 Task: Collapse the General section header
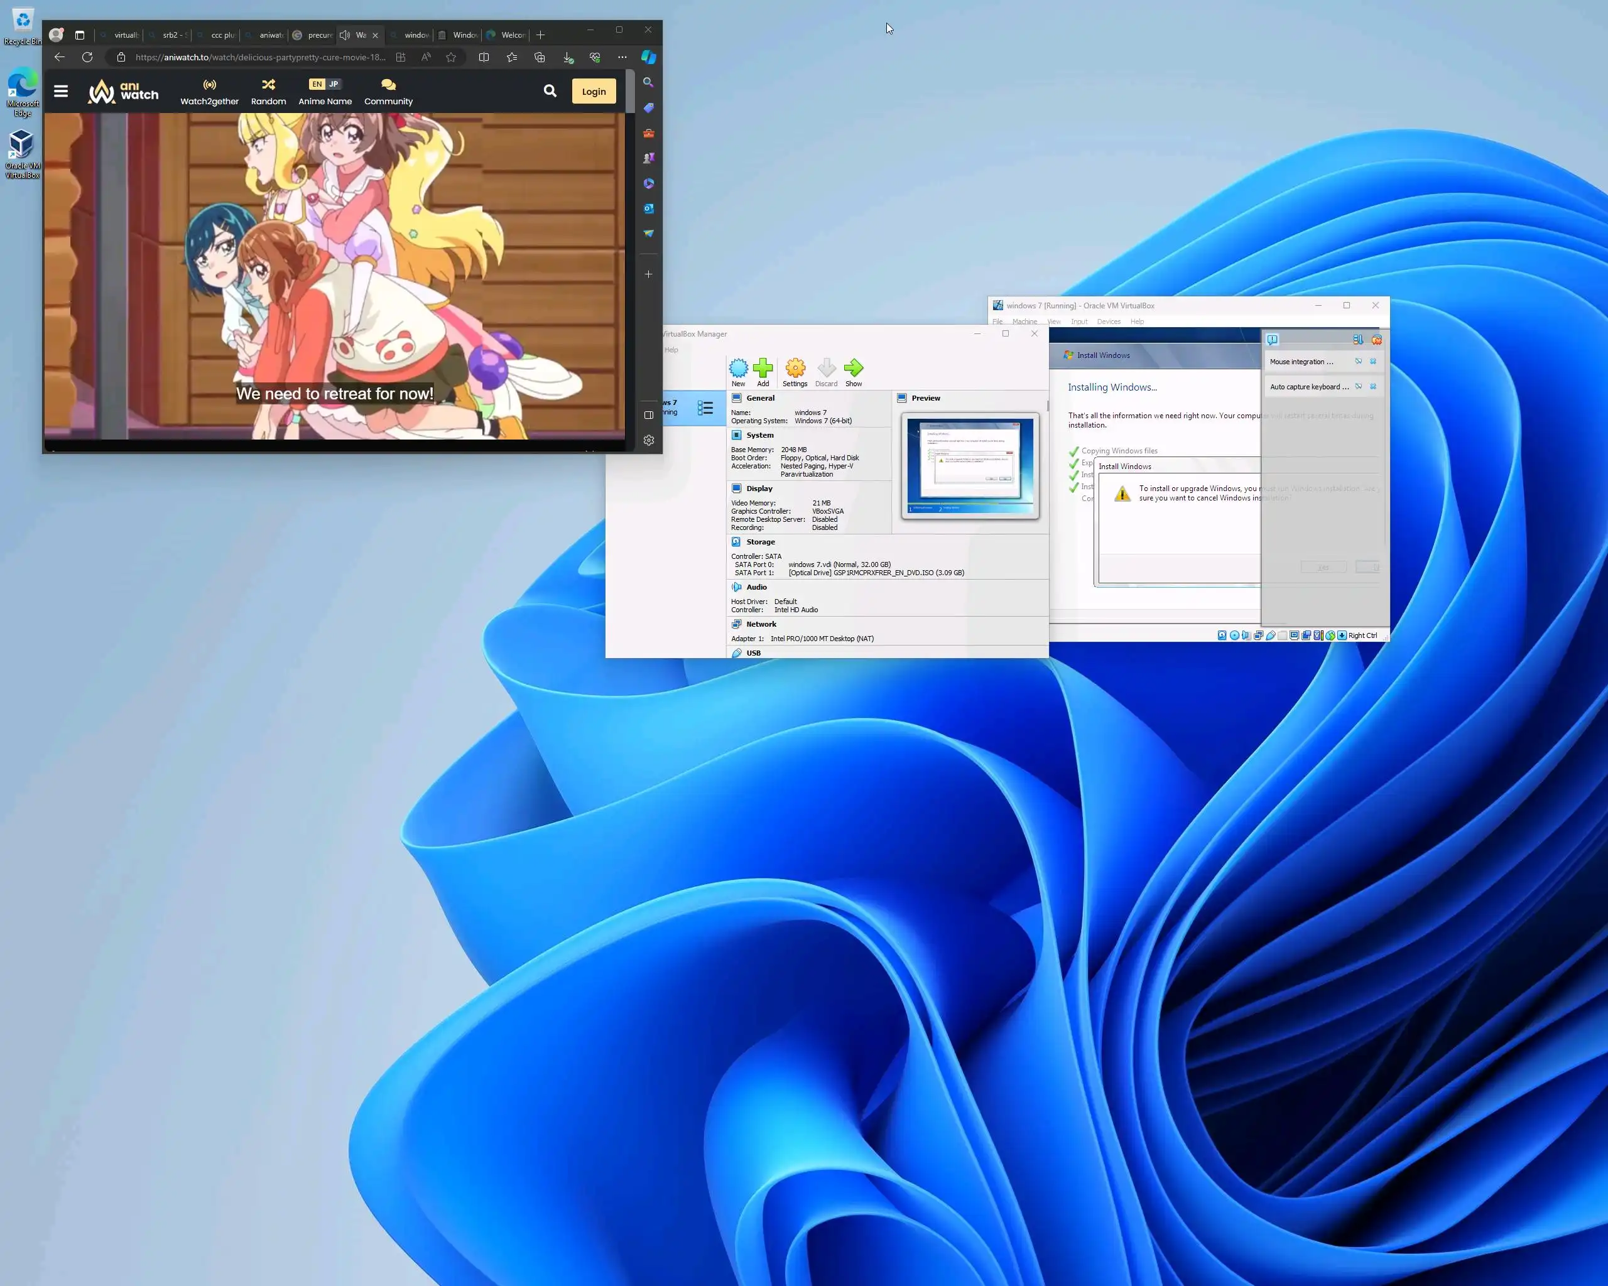760,398
